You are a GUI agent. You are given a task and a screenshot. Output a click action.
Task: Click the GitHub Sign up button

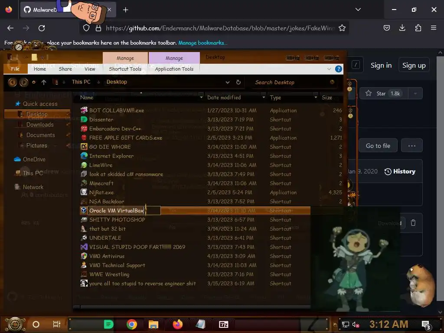[x=414, y=65]
